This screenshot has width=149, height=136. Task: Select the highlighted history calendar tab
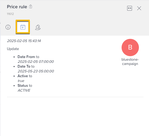coord(23,27)
